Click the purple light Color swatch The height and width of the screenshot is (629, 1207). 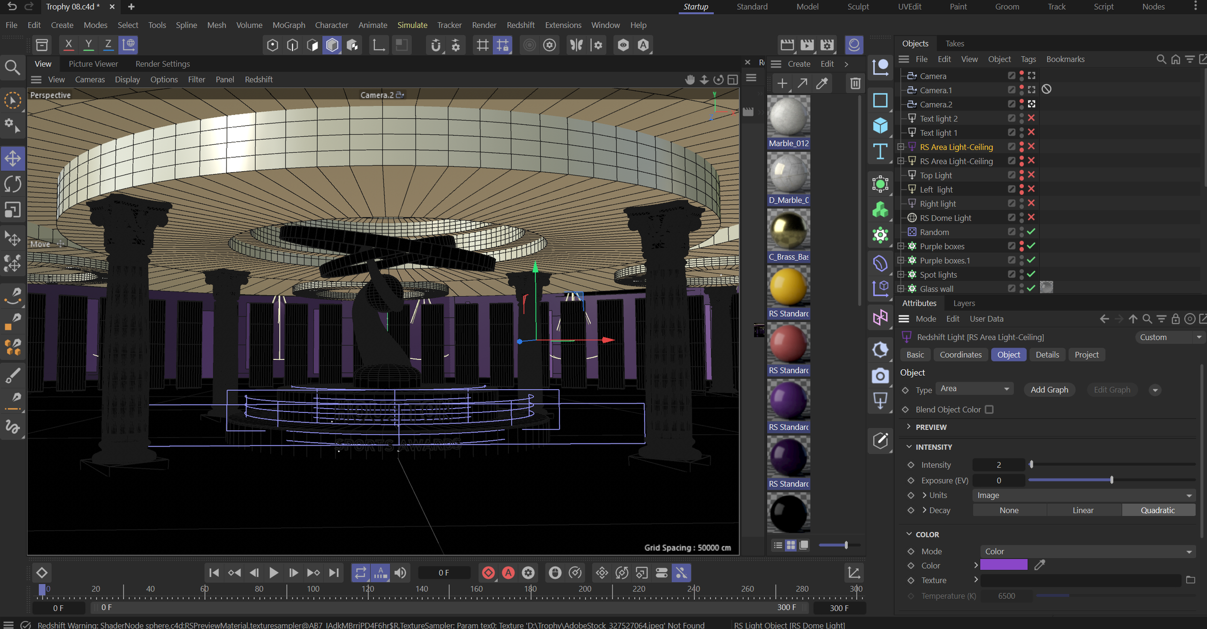pyautogui.click(x=1003, y=565)
